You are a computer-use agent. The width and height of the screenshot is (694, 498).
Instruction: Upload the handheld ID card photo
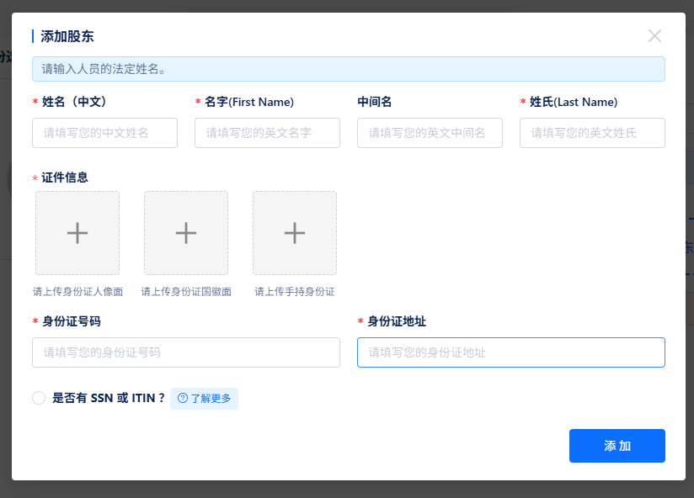click(x=295, y=233)
